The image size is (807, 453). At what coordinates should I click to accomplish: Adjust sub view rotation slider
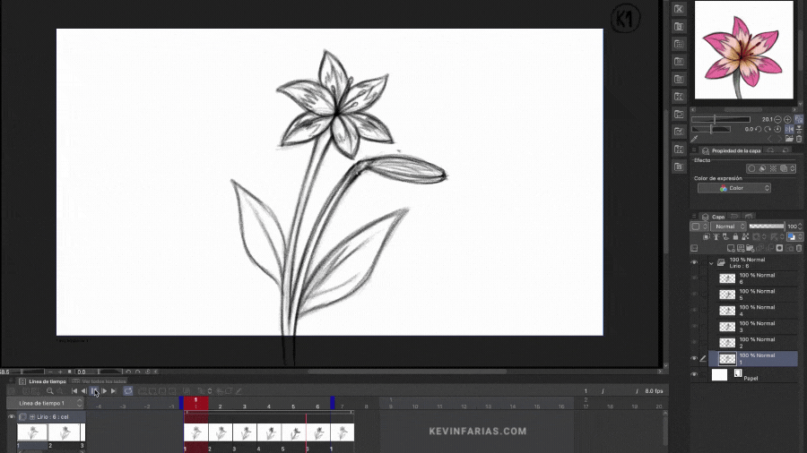coord(711,130)
